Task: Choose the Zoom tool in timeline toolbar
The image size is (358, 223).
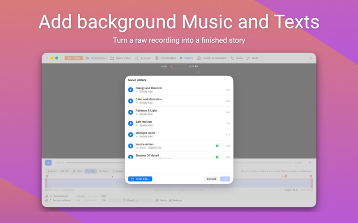Action: 104,171
